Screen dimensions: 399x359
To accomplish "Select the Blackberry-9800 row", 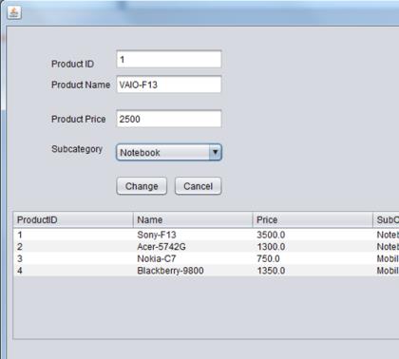I will [x=206, y=271].
